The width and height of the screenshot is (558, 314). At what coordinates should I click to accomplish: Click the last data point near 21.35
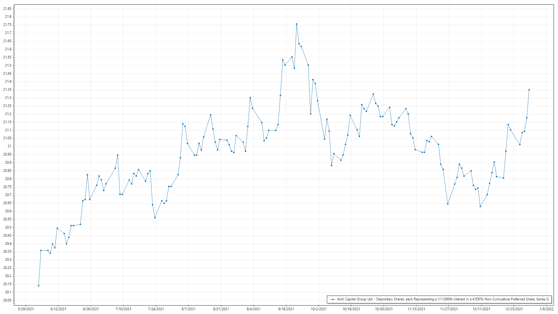coord(529,90)
